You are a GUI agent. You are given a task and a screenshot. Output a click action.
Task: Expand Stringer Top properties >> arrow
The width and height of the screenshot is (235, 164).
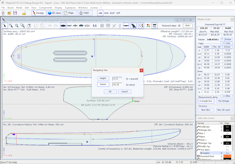pos(227,143)
